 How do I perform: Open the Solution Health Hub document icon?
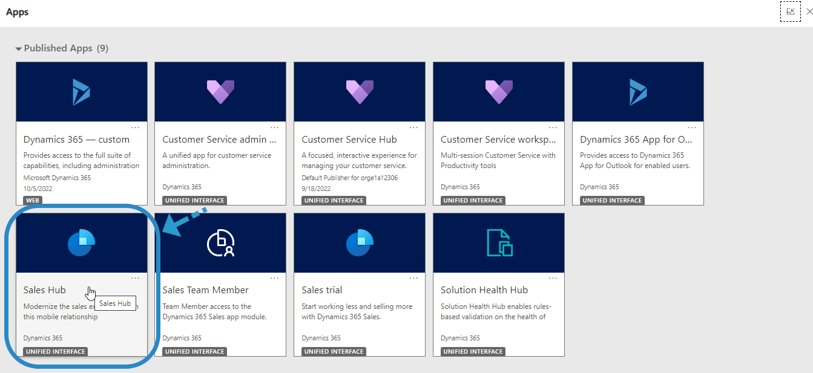[x=498, y=242]
